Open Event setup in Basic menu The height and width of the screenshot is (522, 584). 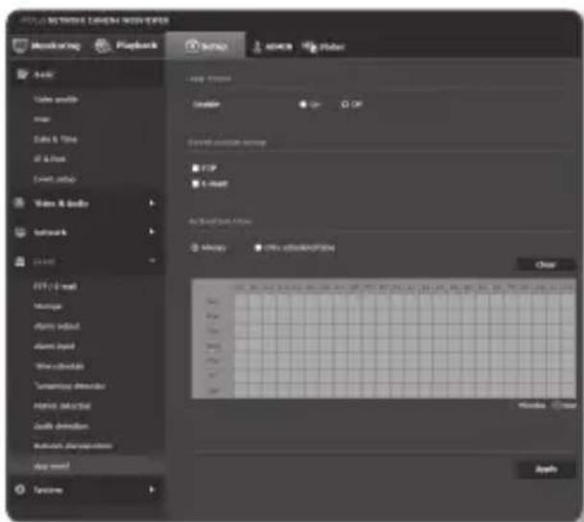(x=55, y=179)
